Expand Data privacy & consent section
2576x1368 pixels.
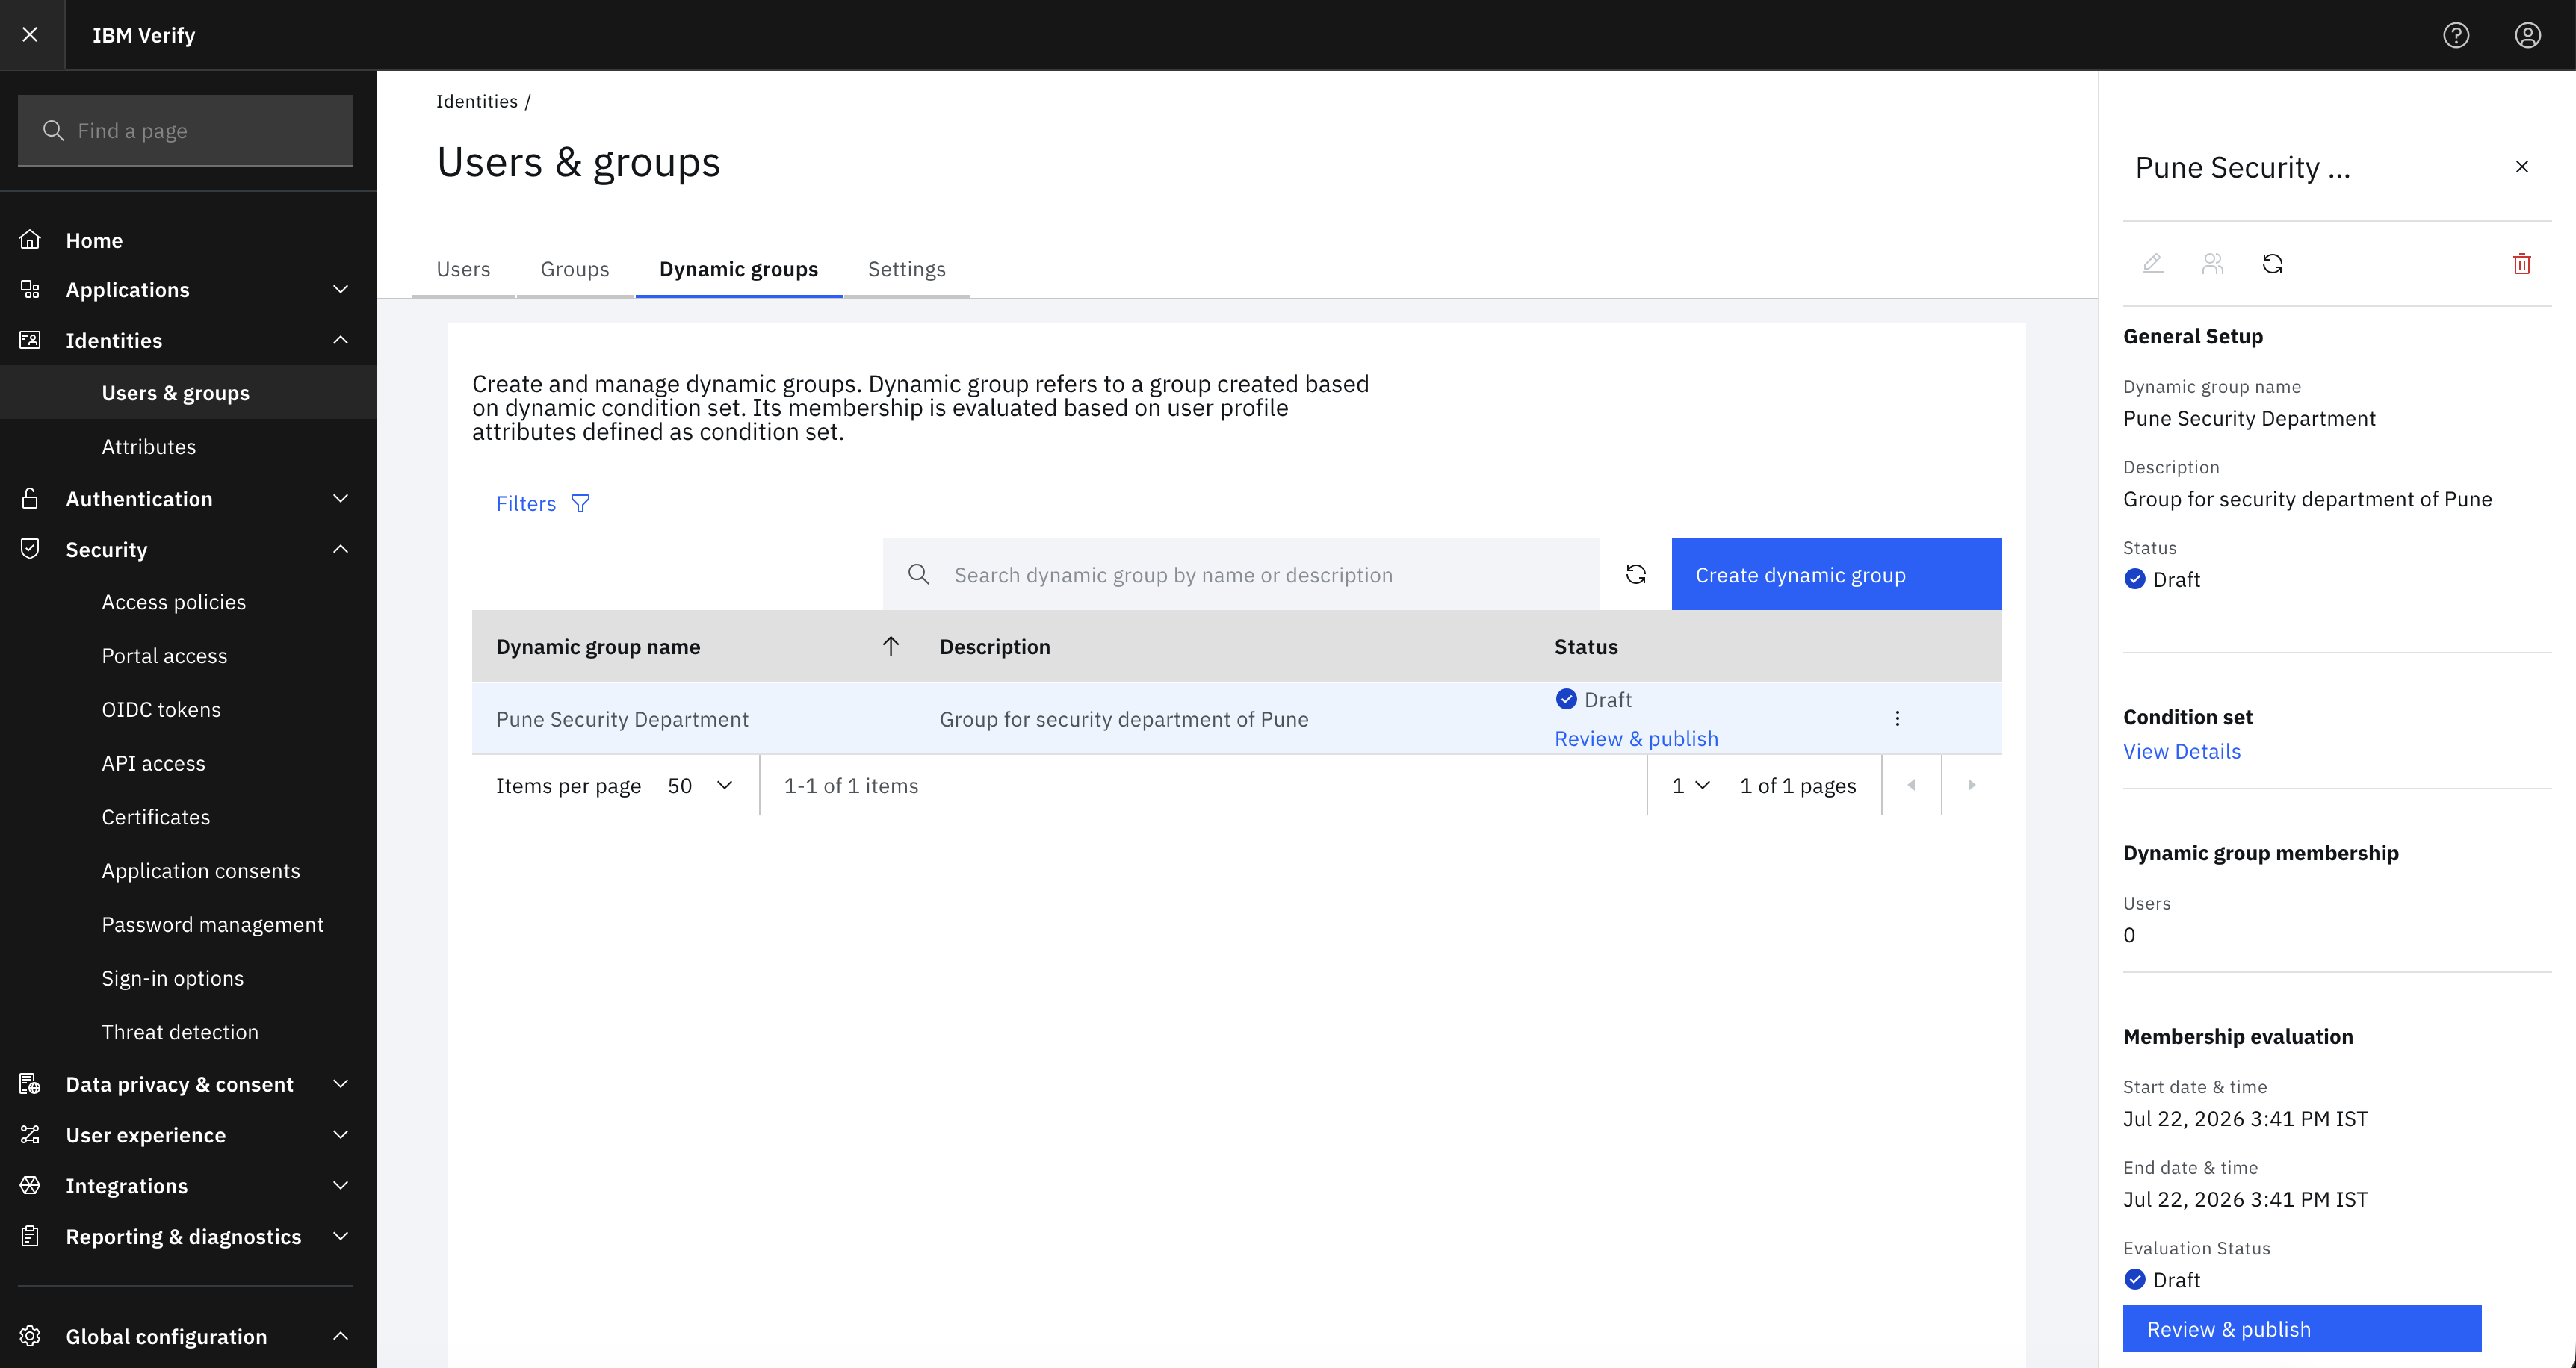pyautogui.click(x=340, y=1084)
